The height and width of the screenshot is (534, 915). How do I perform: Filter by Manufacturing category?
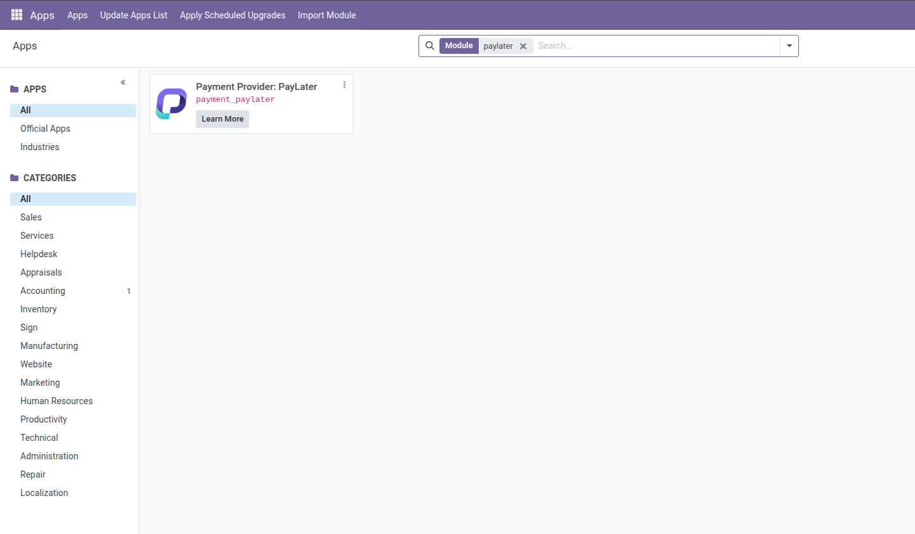click(x=73, y=346)
